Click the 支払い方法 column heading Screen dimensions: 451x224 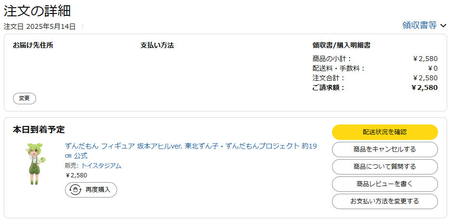[157, 45]
